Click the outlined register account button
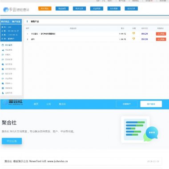169x169 pixels. (x=127, y=104)
